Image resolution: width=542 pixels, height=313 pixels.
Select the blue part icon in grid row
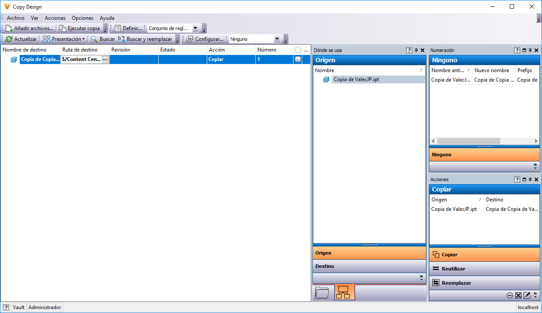point(14,60)
